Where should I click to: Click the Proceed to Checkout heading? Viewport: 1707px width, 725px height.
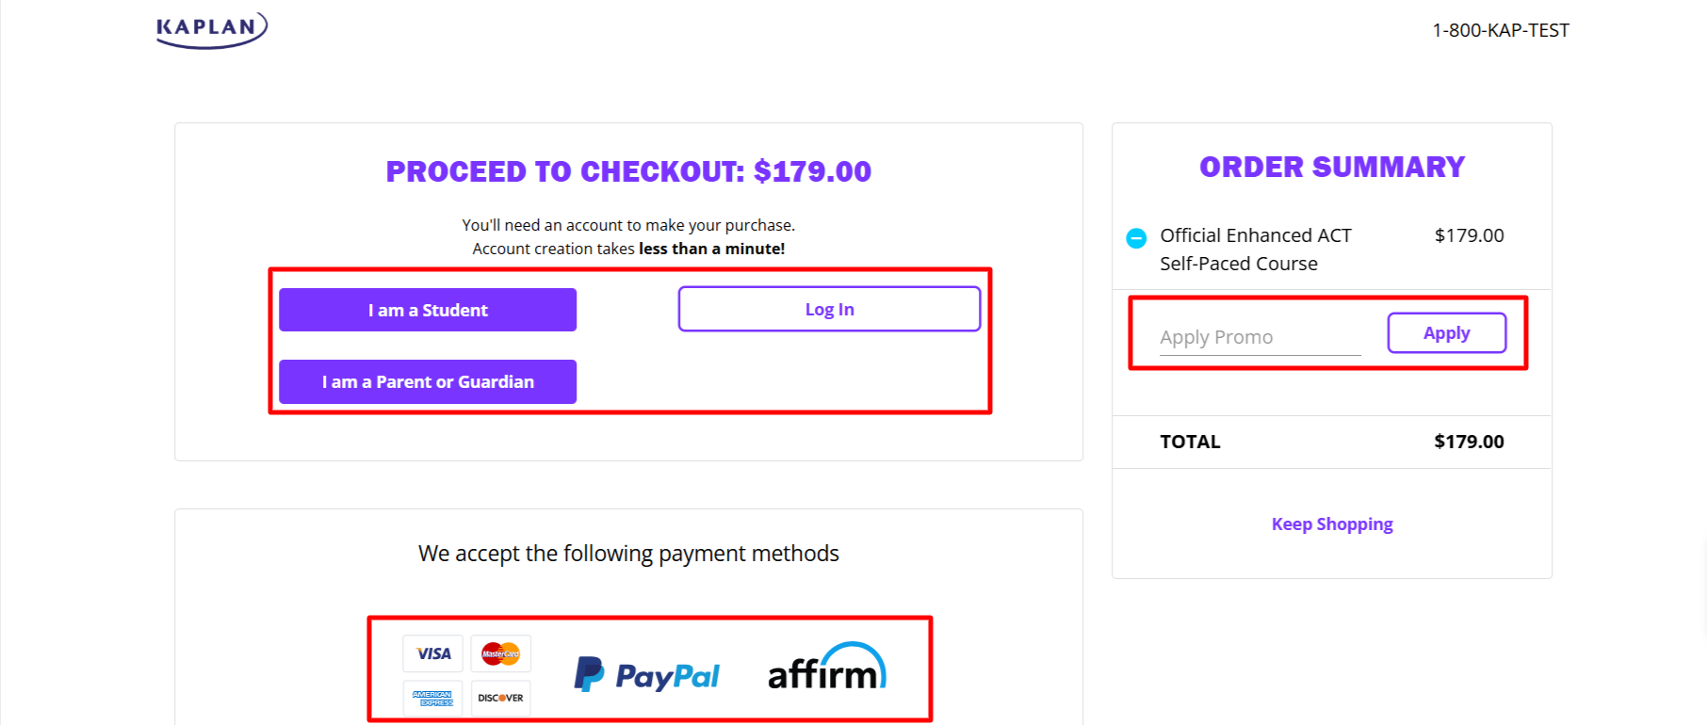click(x=628, y=171)
